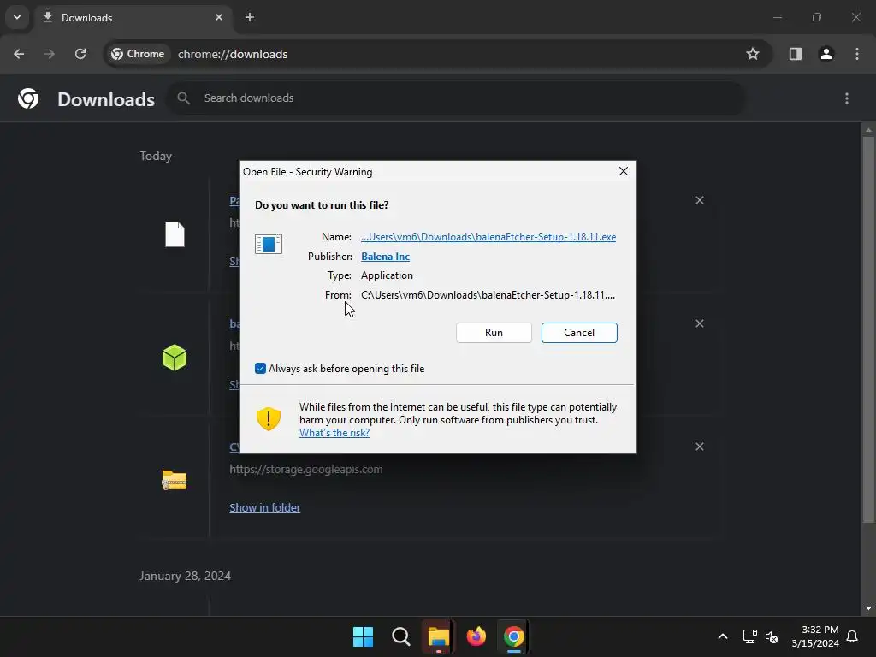The image size is (876, 657).
Task: Open the tab search dropdown arrow
Action: click(x=17, y=17)
